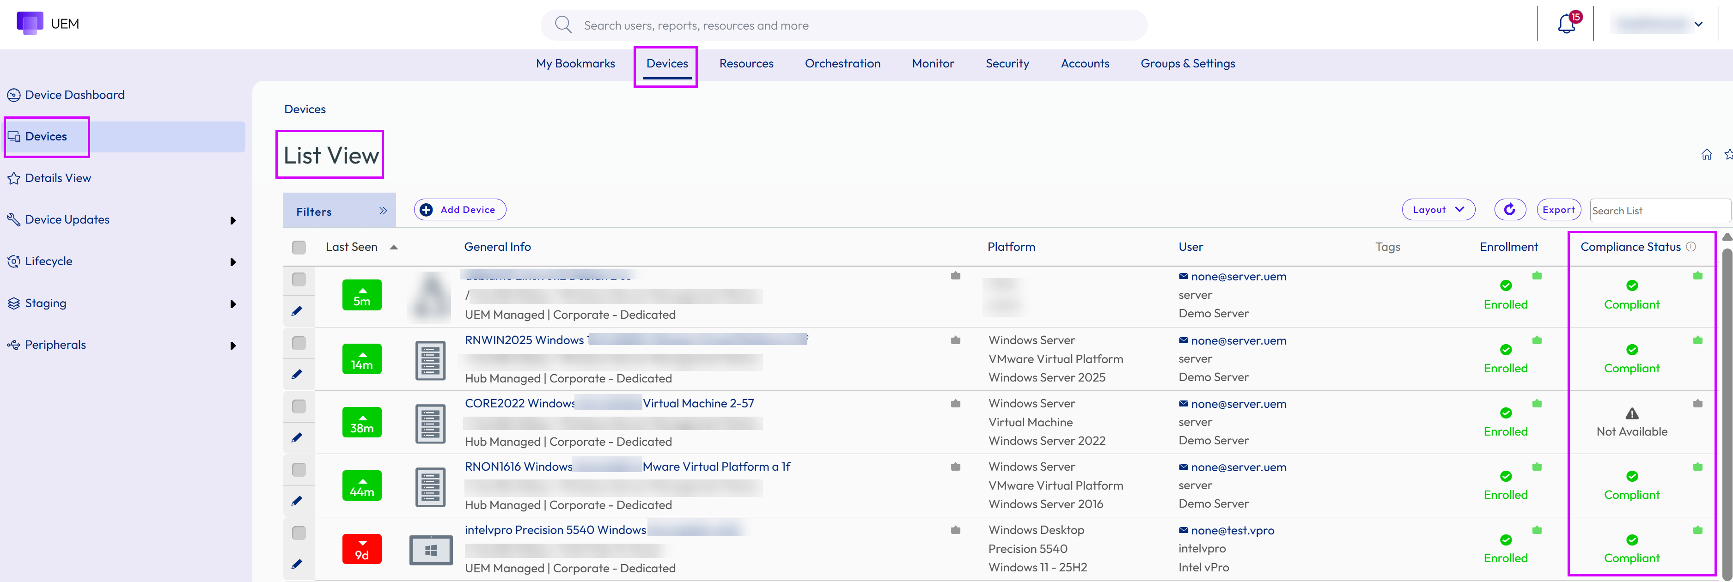Sort by Last Seen arrow
This screenshot has width=1733, height=582.
point(394,247)
